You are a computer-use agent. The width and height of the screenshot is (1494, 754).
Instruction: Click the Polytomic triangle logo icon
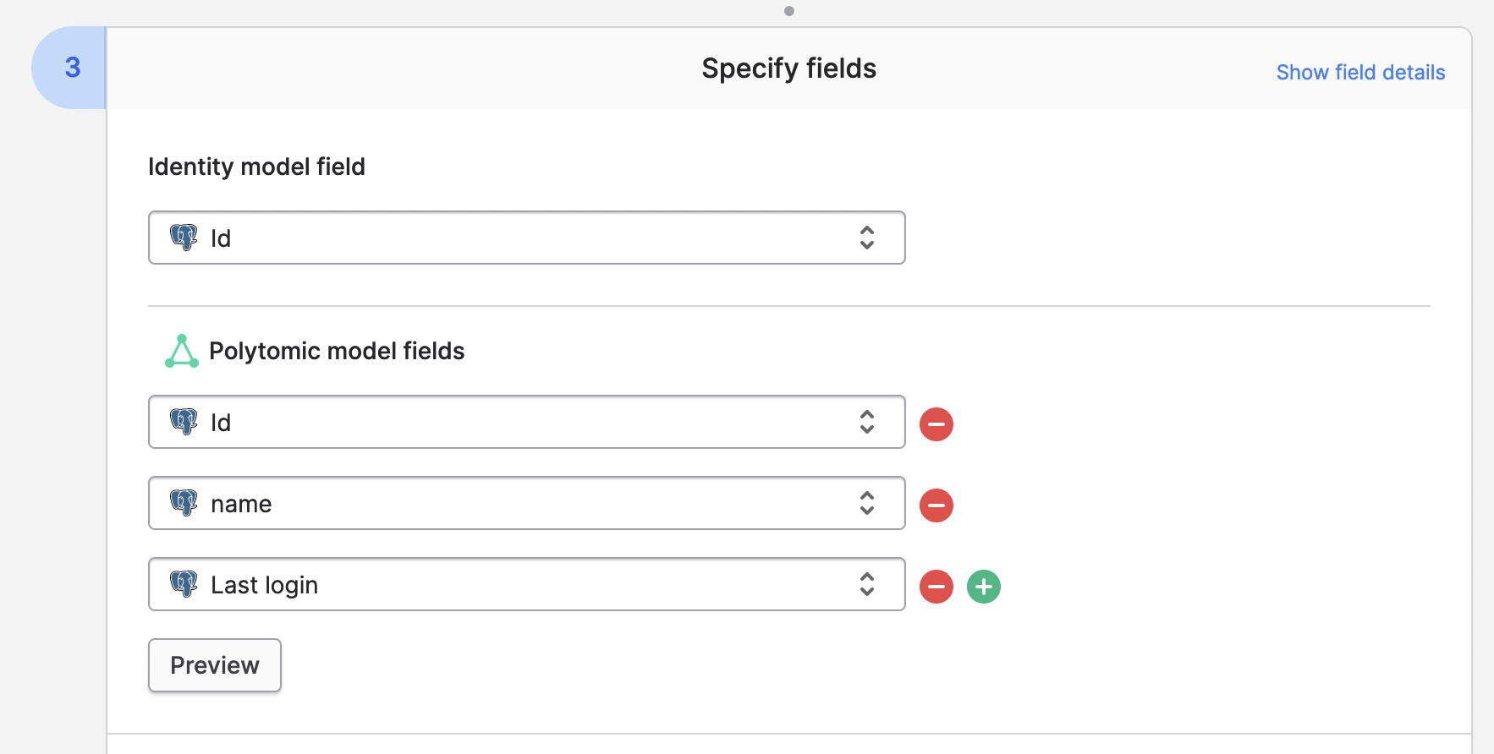(182, 352)
